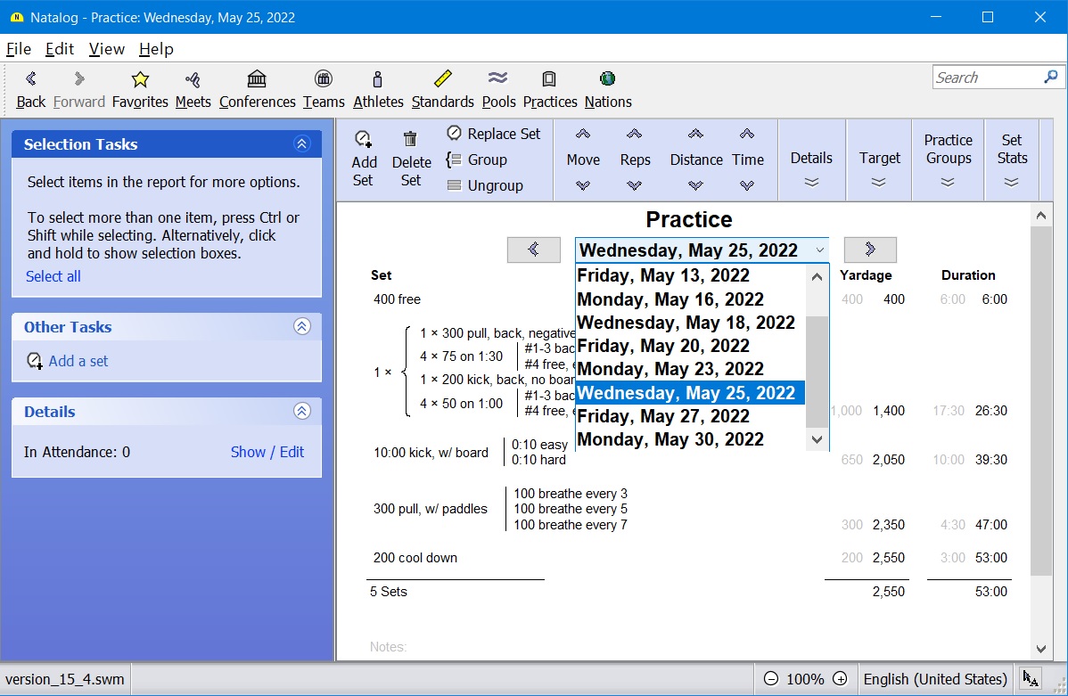Screen dimensions: 1068x696
Task: Click the Show / Edit attendance link
Action: point(267,452)
